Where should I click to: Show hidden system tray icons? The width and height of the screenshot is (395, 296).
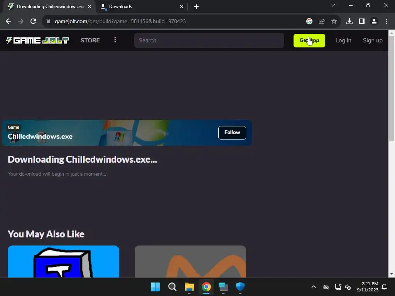(x=314, y=287)
